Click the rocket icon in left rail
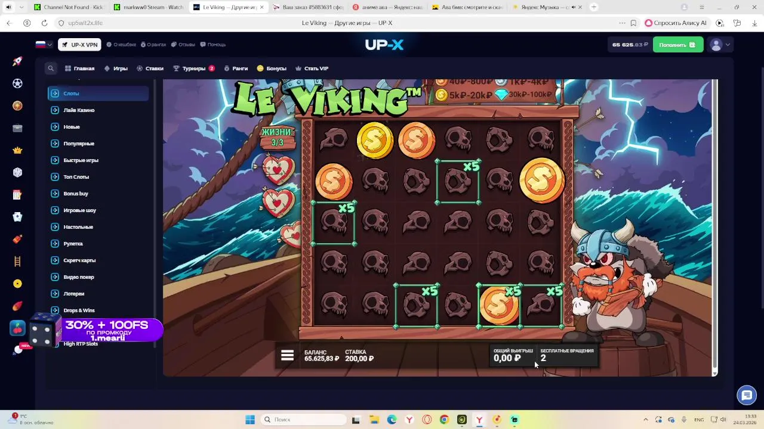Image resolution: width=764 pixels, height=429 pixels. 17,61
